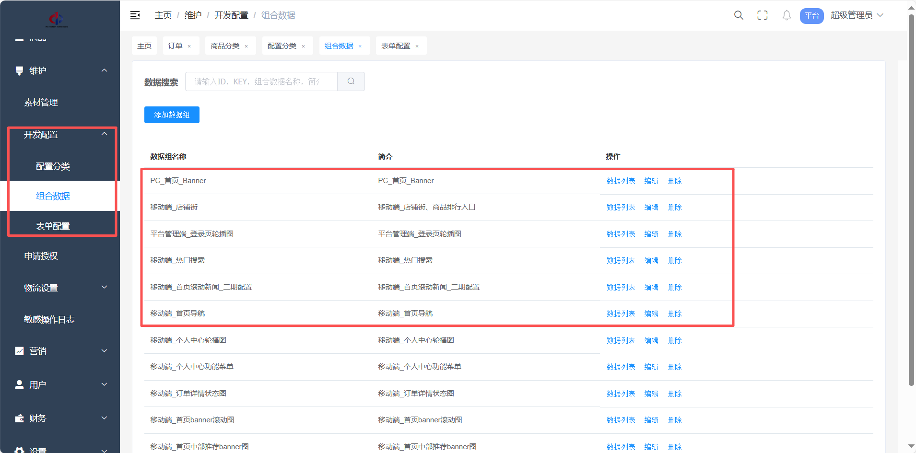Open 数据列表 for PC_首页_Banner
This screenshot has width=916, height=453.
click(x=621, y=181)
